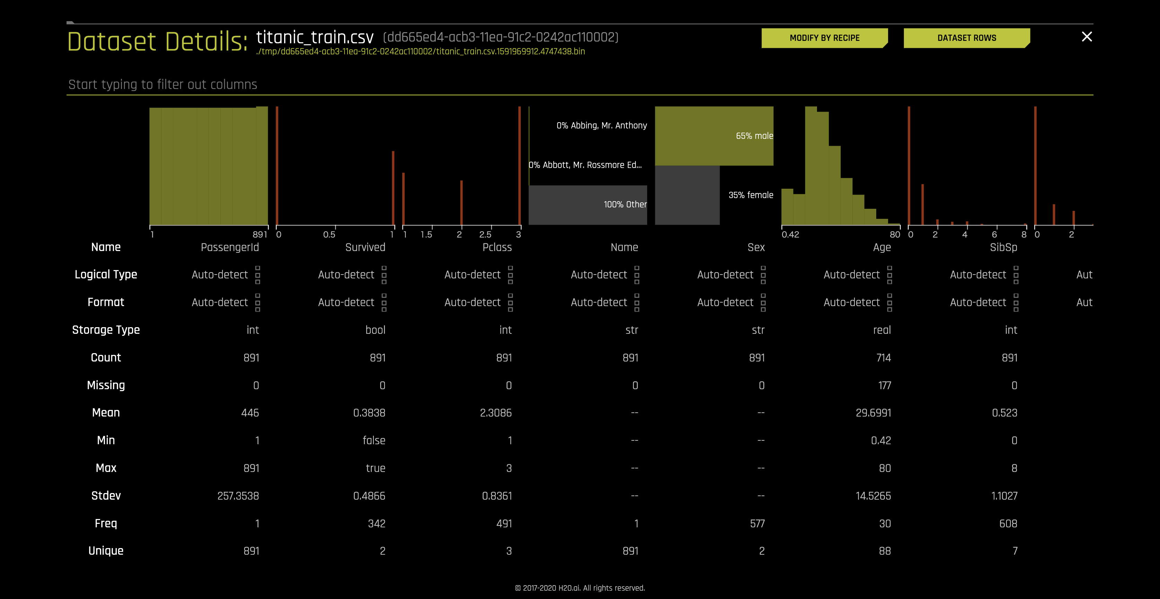Click PassengerId stdev value 257.3538
The height and width of the screenshot is (599, 1160).
click(x=238, y=496)
